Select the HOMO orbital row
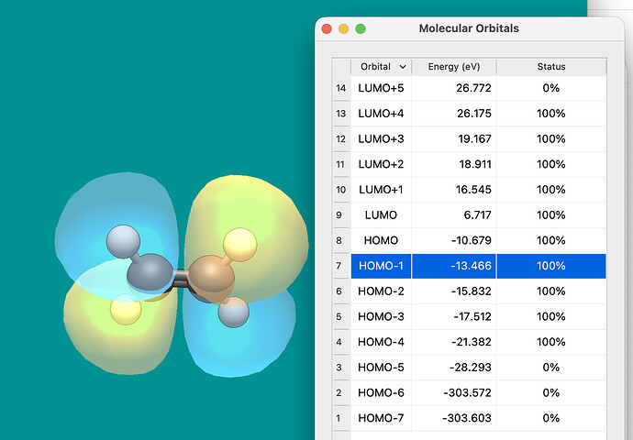633x440 pixels. 380,240
